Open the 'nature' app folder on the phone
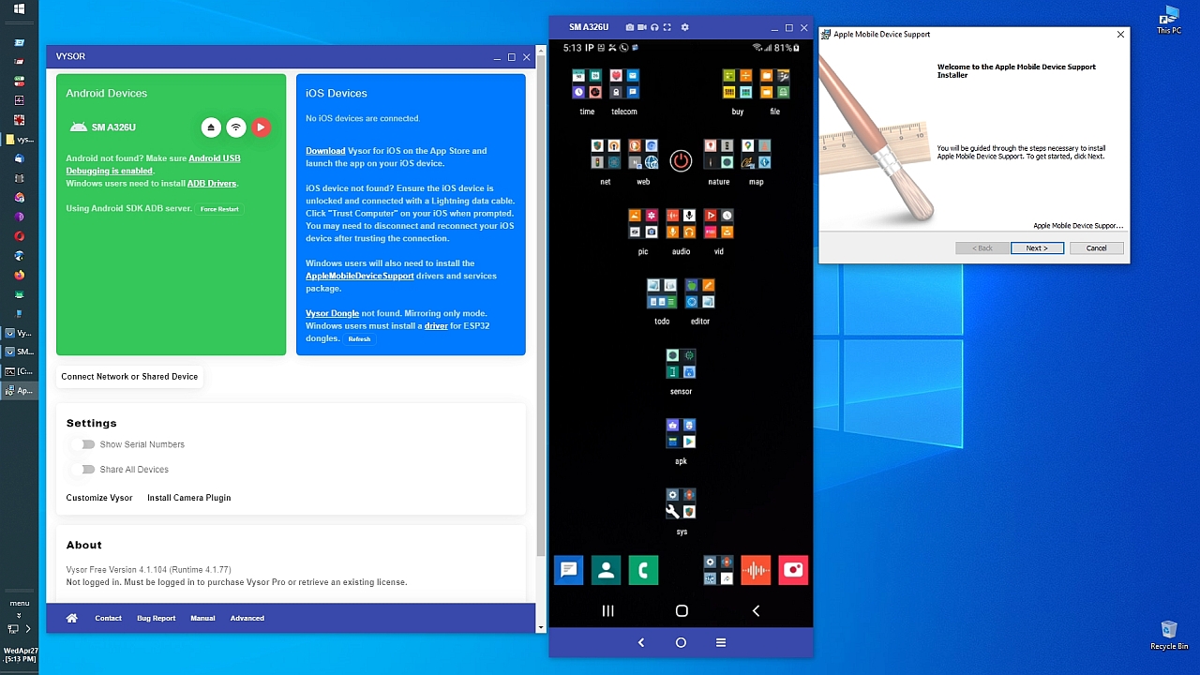Viewport: 1200px width, 675px height. tap(719, 161)
